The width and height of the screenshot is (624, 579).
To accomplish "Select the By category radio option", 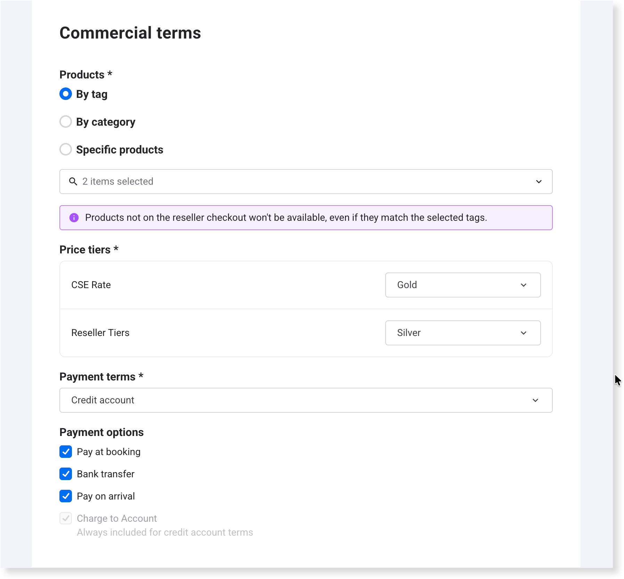I will 66,122.
